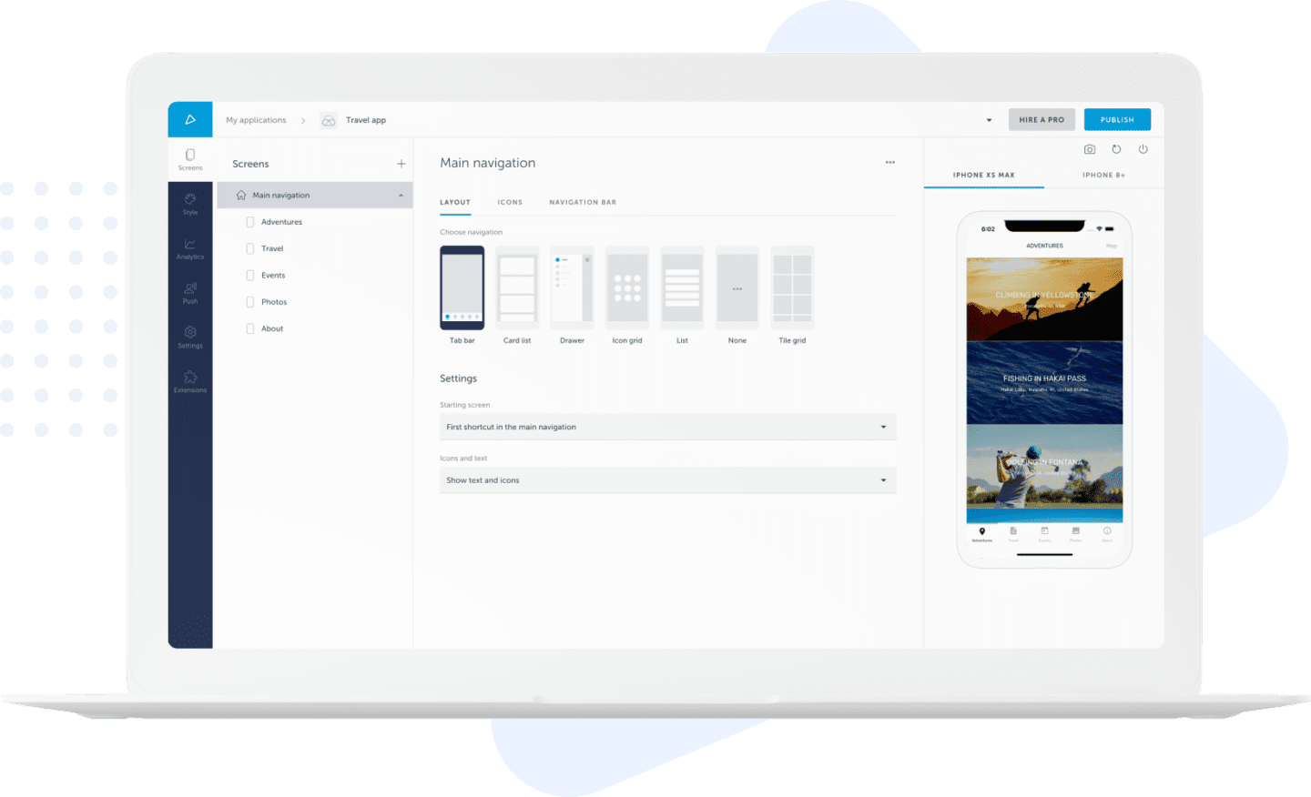
Task: Open the Icons and text dropdown
Action: tap(667, 479)
